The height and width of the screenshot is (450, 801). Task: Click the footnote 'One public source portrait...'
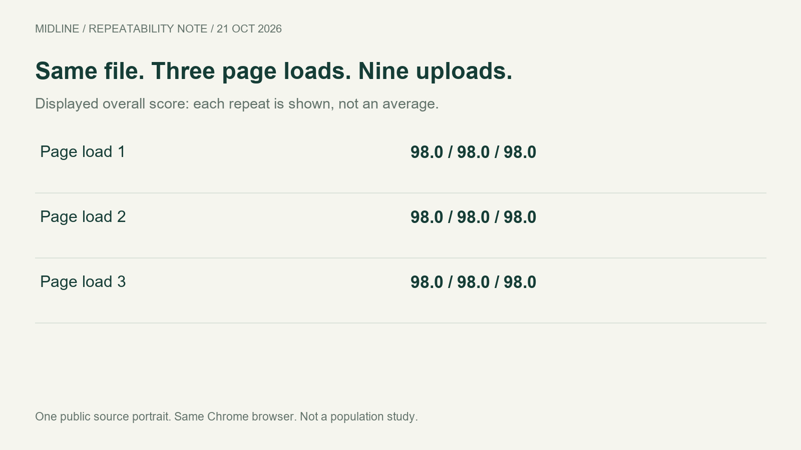coord(226,417)
